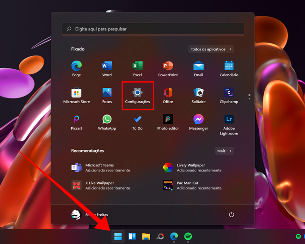Click the 'Fixado' section heading

pos(78,49)
